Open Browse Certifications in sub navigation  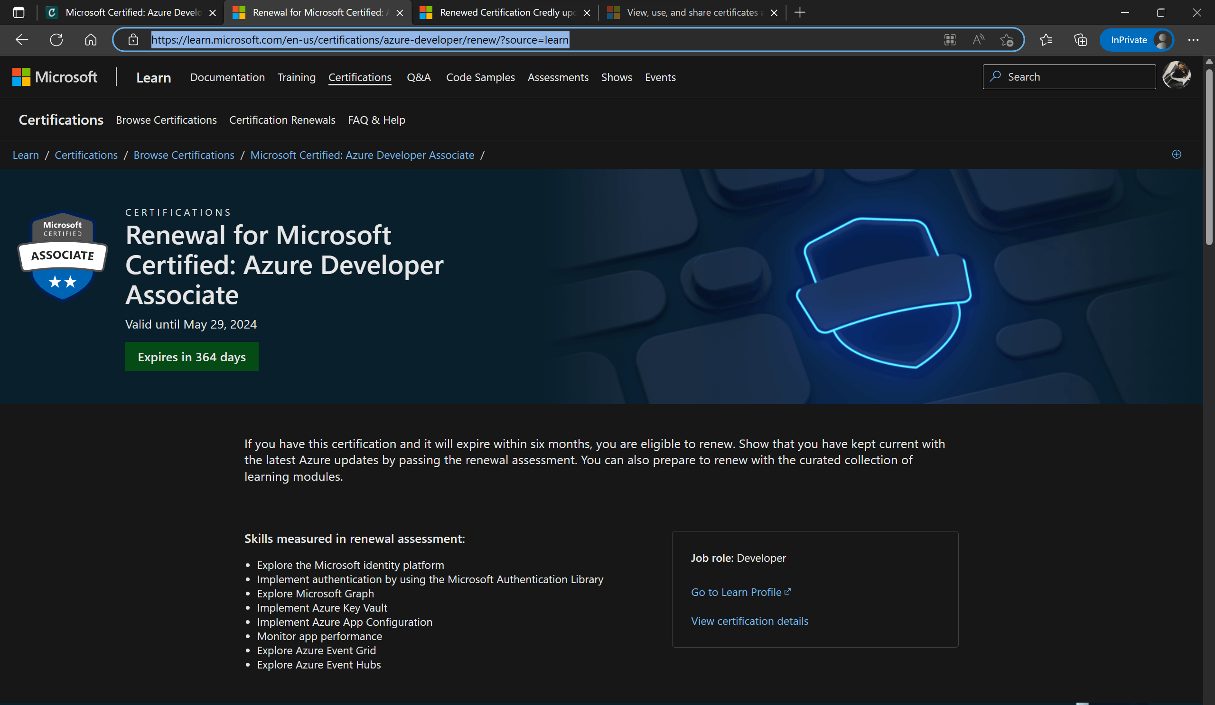(166, 120)
